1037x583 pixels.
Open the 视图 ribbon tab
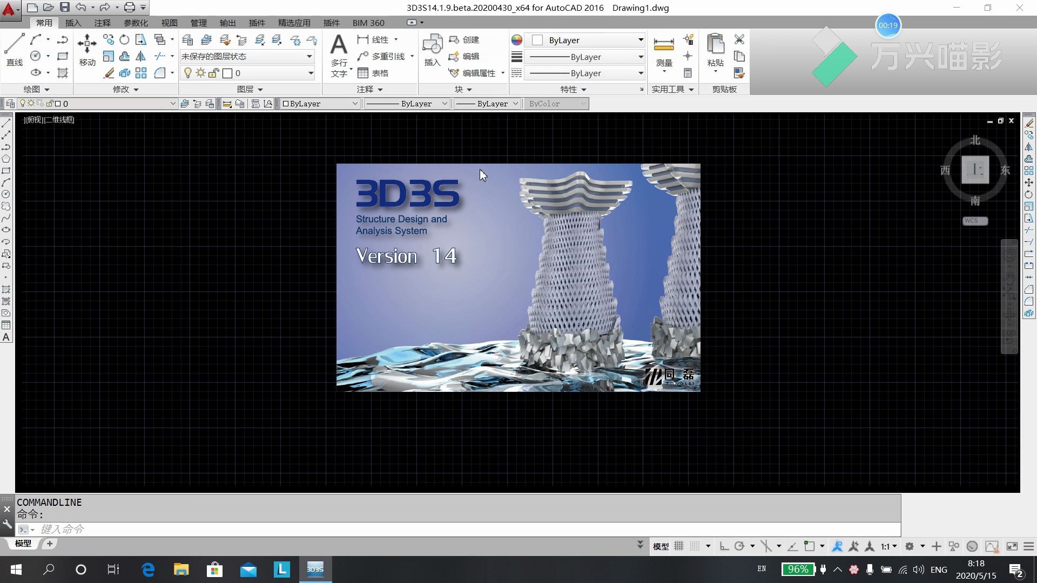click(x=169, y=23)
